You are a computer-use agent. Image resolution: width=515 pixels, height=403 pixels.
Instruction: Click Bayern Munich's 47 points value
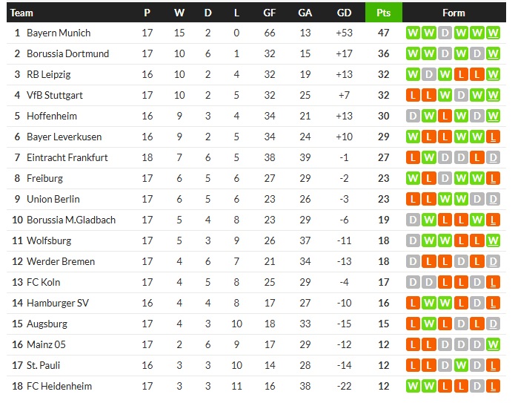click(x=383, y=33)
